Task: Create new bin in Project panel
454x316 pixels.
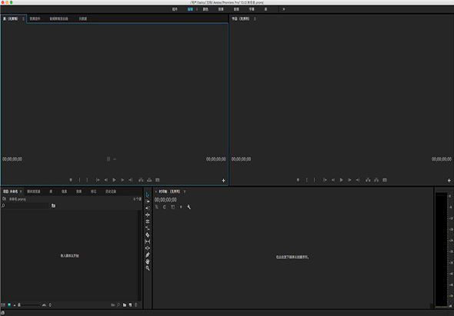Action: 125,305
